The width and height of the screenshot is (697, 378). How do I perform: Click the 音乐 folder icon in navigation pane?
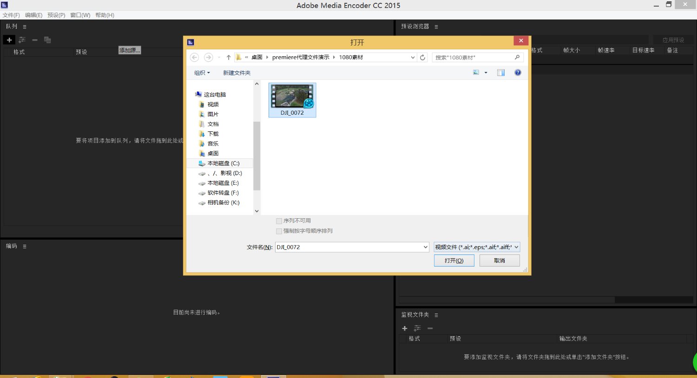pos(202,144)
